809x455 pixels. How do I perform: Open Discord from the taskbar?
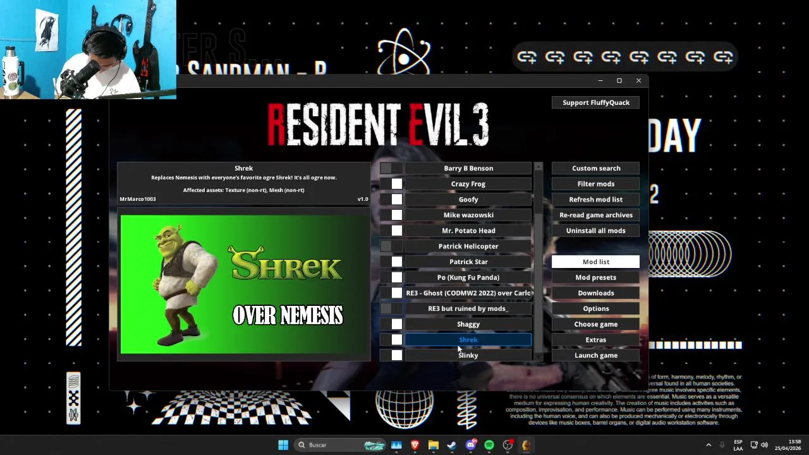[470, 445]
